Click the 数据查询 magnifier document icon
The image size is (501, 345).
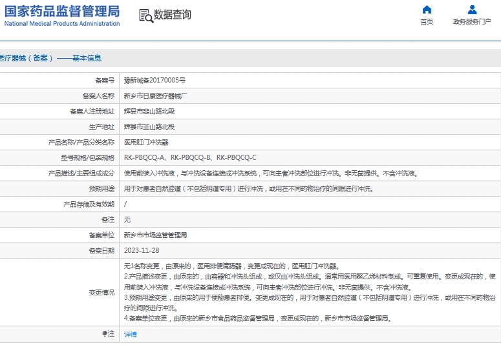tap(146, 15)
